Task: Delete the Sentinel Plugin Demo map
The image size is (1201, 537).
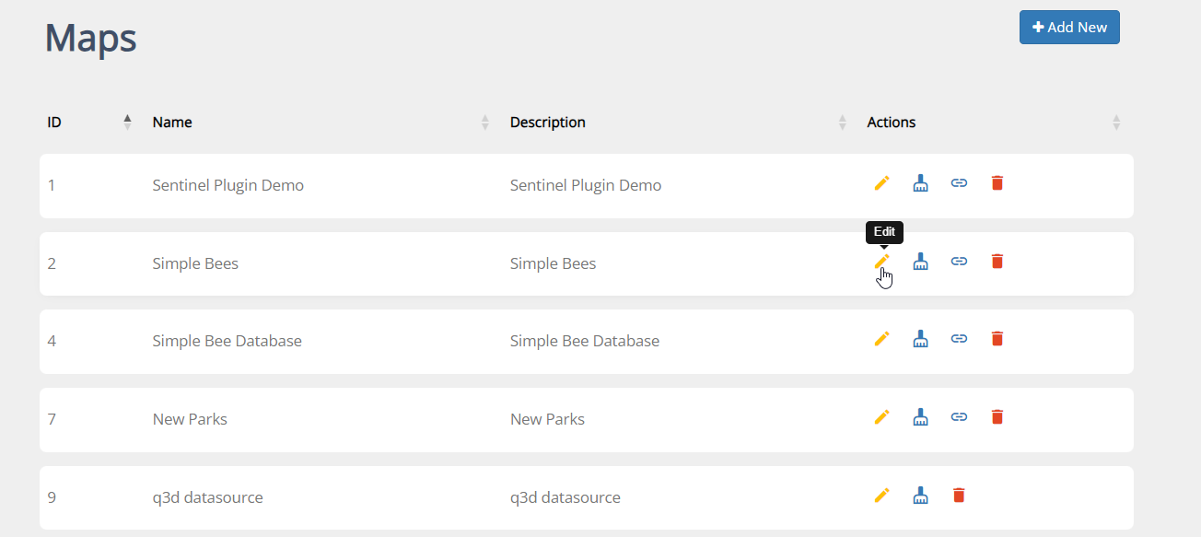Action: tap(997, 183)
